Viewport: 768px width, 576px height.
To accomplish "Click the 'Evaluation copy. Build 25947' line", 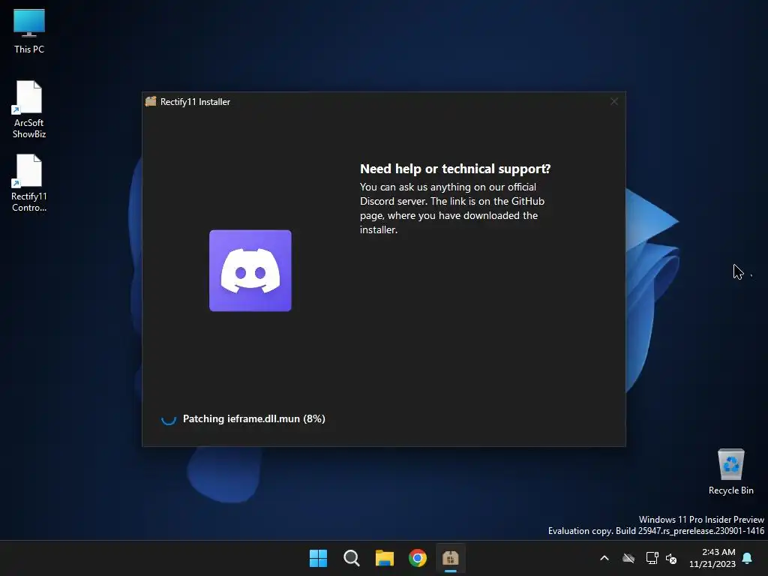I will click(655, 531).
